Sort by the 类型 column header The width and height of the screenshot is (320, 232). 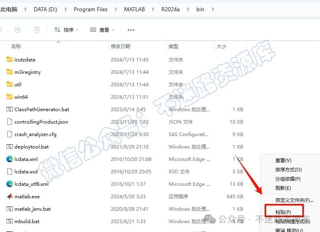(x=173, y=46)
